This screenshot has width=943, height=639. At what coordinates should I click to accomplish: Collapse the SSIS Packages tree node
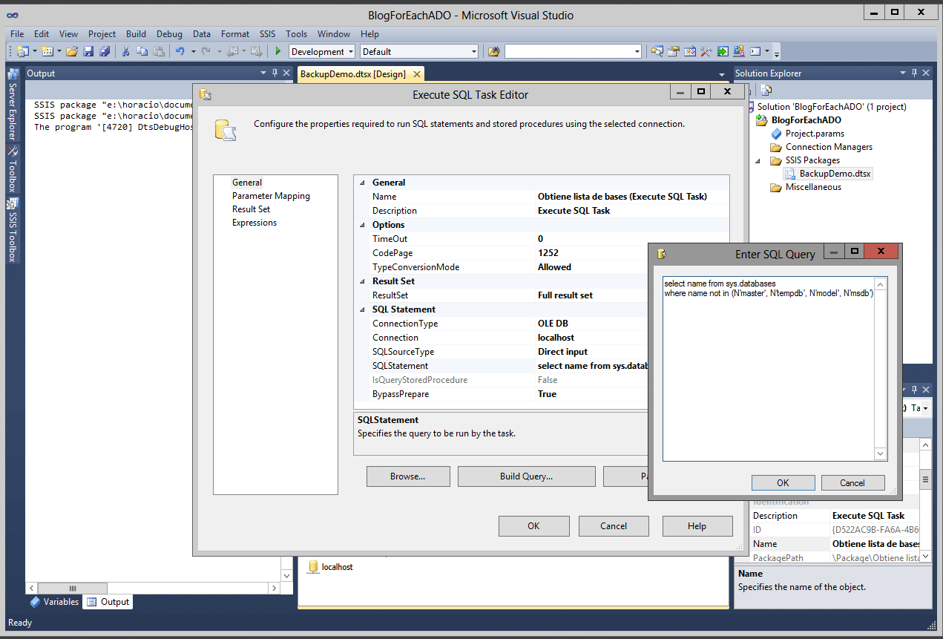758,160
